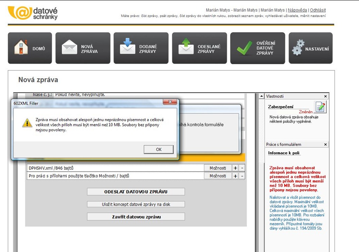This screenshot has width=359, height=252.
Task: Click the Zabezpečení edit document icon
Action: click(x=320, y=107)
